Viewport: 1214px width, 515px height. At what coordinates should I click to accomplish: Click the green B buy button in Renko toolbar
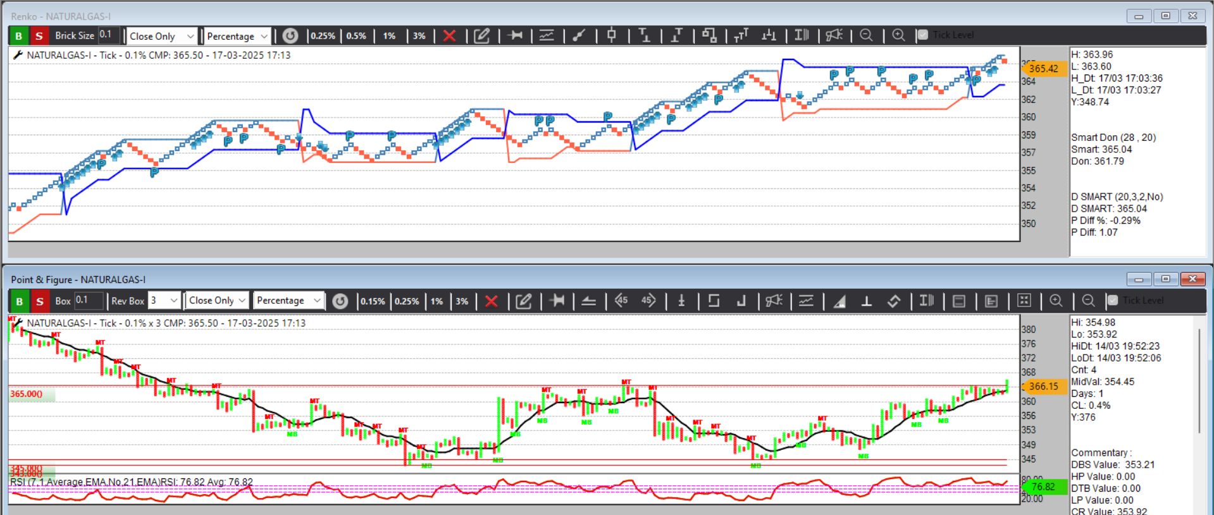pyautogui.click(x=19, y=36)
